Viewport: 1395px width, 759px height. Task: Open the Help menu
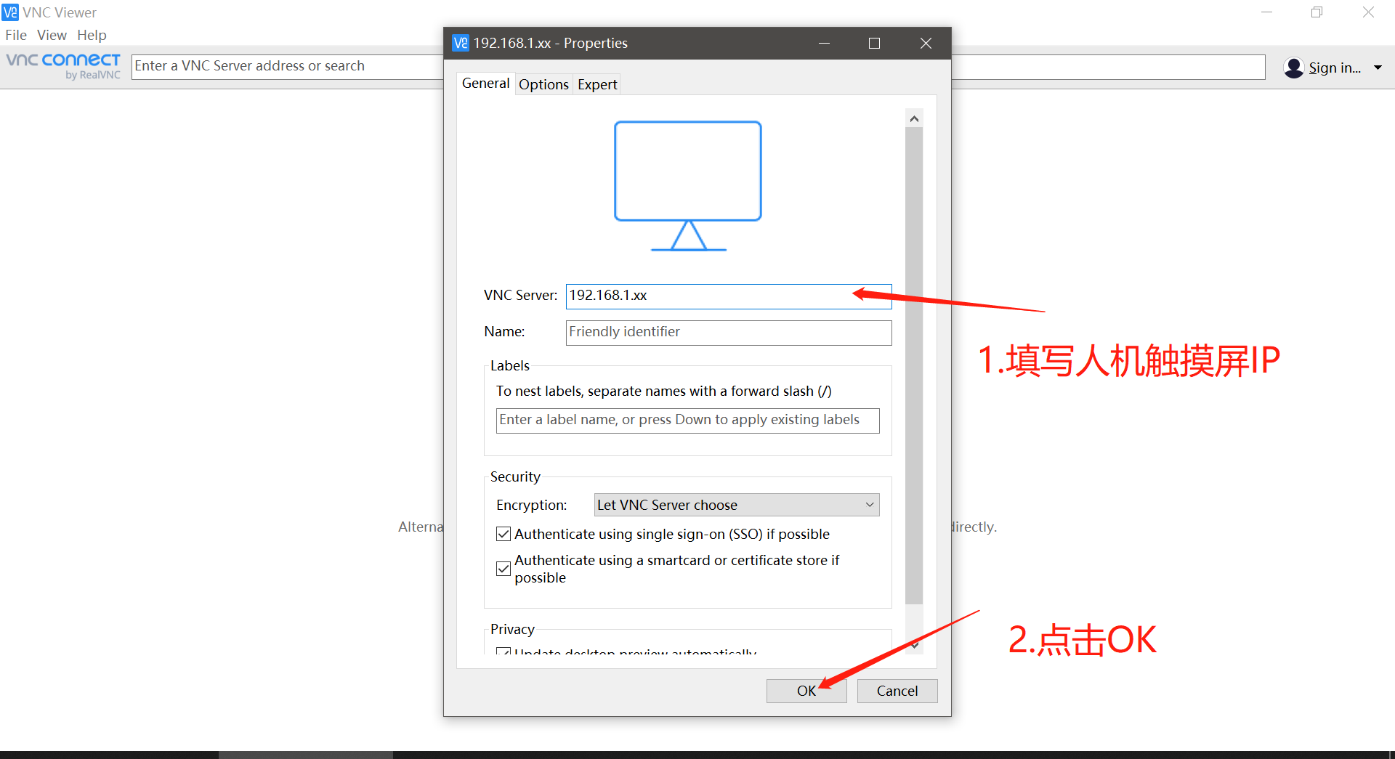point(92,35)
